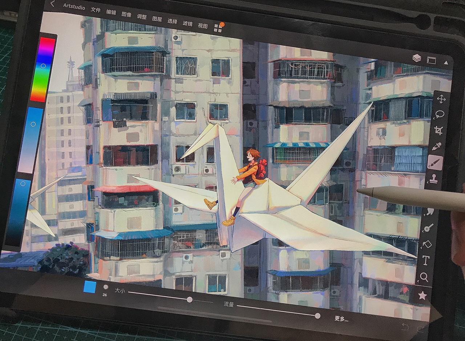
Task: Tap the back arrow beside Artstudio
Action: (x=53, y=4)
